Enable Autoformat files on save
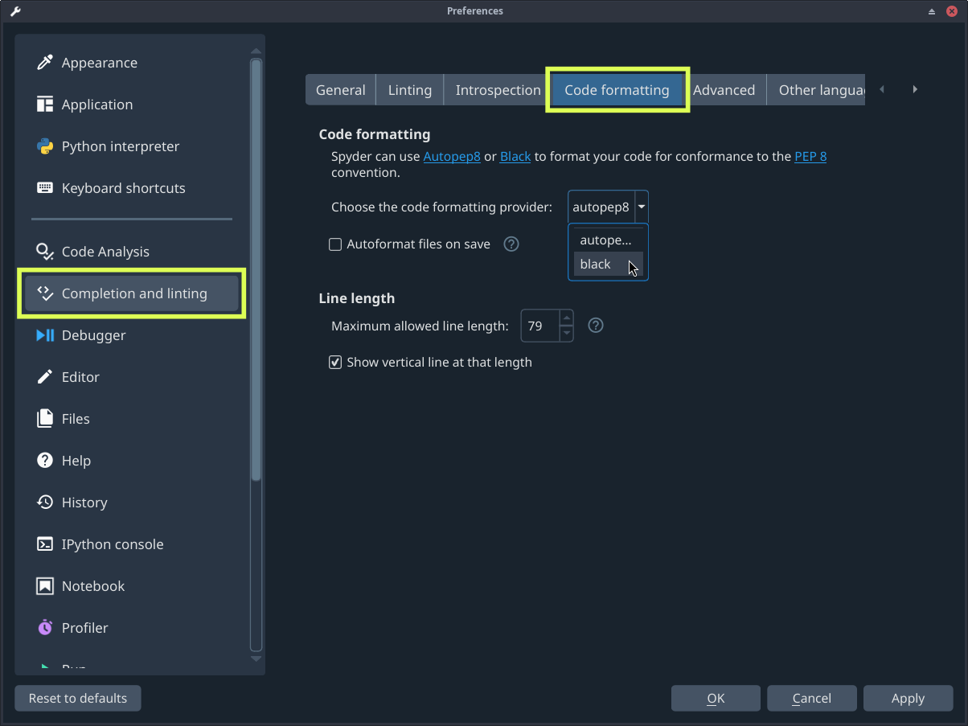The height and width of the screenshot is (726, 968). click(x=335, y=244)
